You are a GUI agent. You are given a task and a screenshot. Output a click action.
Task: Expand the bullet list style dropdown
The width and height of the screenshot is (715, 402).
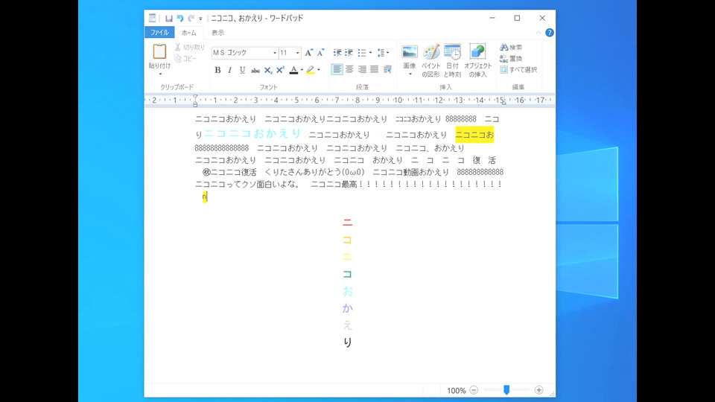click(370, 53)
